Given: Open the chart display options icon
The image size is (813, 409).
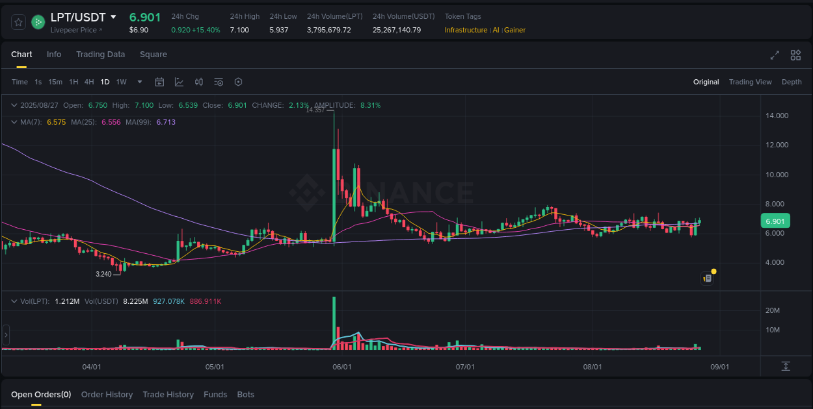Looking at the screenshot, I should [218, 82].
